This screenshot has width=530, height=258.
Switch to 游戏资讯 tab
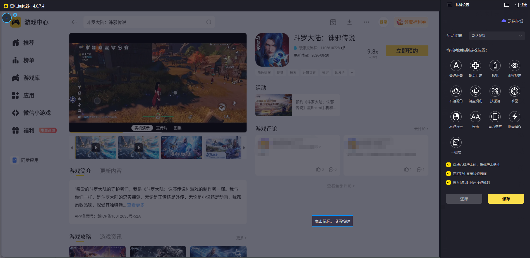coord(111,237)
